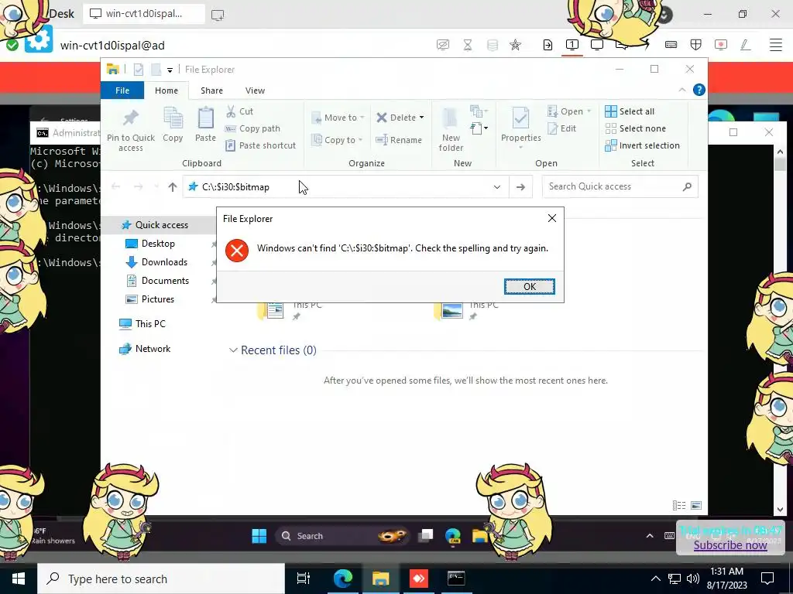
Task: Open the host volume tray icon
Action: (693, 579)
